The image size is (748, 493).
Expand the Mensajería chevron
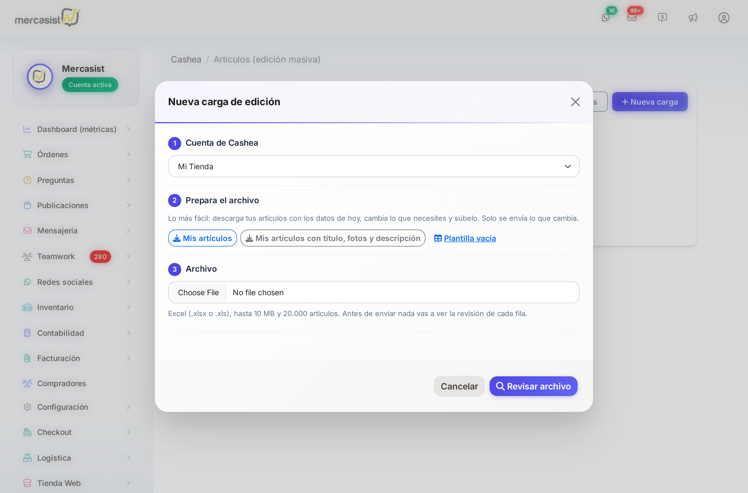(x=128, y=230)
